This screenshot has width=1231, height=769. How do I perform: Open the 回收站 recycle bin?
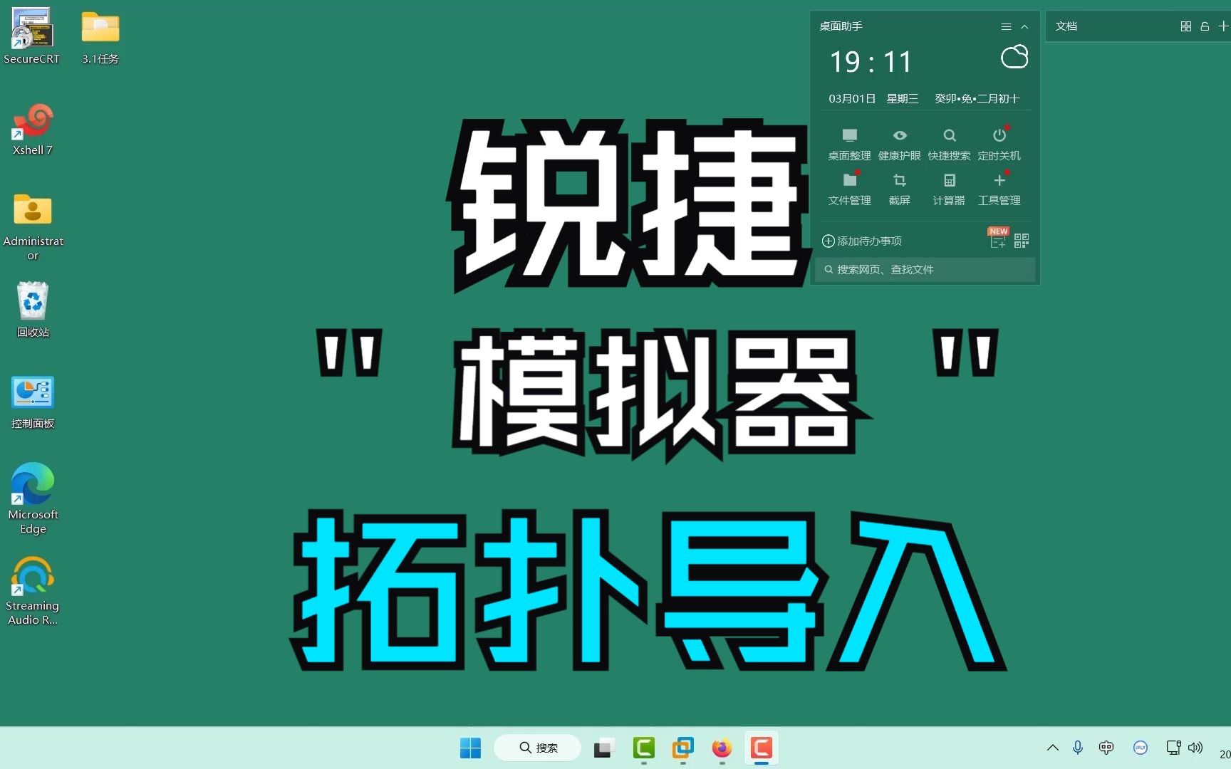(x=33, y=310)
